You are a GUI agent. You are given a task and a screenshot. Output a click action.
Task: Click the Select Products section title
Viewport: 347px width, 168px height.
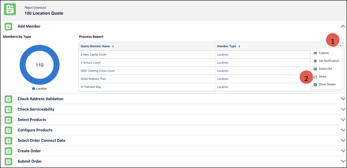[32, 120]
